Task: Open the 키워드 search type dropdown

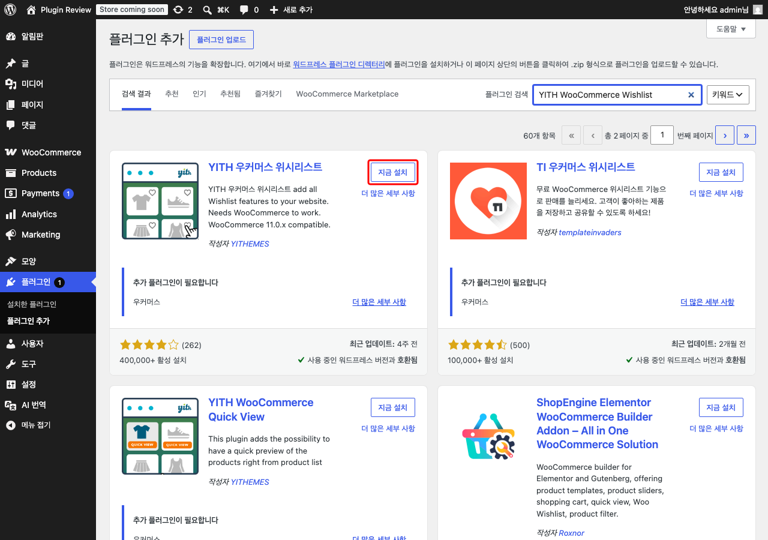Action: point(728,95)
